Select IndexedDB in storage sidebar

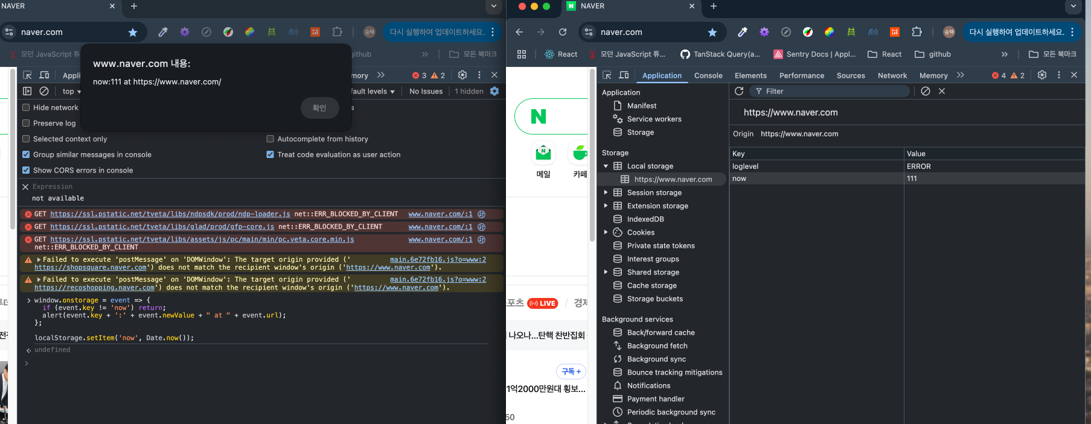tap(645, 219)
